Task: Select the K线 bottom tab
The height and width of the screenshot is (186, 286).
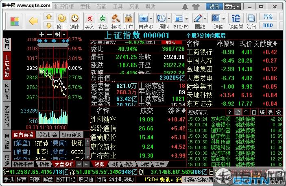Action: pos(114,164)
